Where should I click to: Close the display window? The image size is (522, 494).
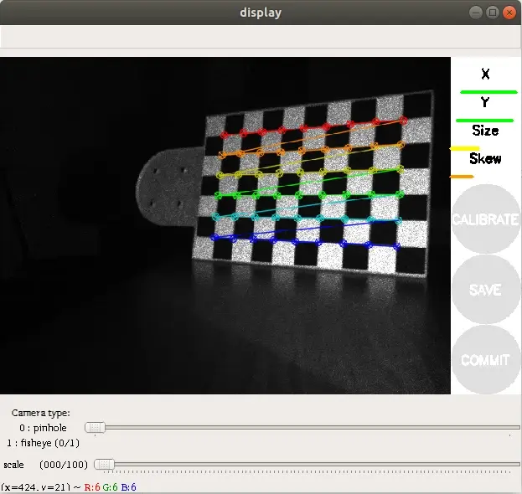tap(509, 13)
